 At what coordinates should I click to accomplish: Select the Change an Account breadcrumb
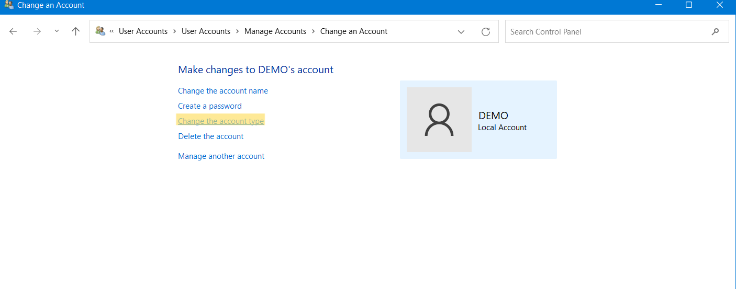[x=353, y=31]
